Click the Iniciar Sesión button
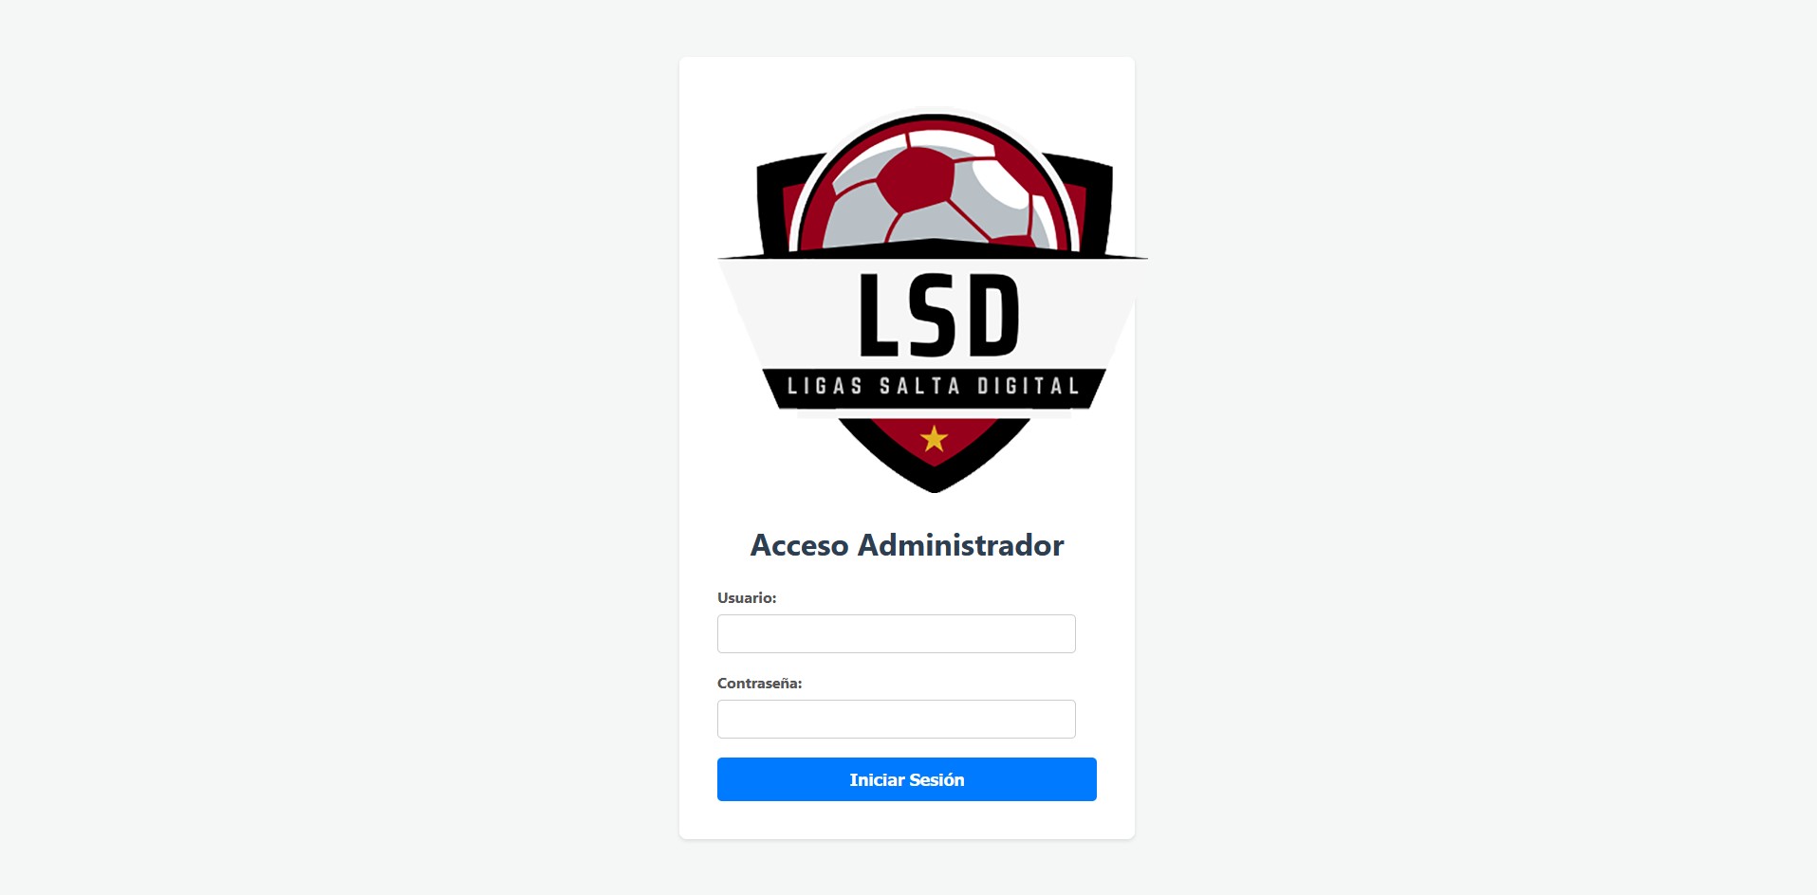This screenshot has height=895, width=1817. [x=907, y=779]
